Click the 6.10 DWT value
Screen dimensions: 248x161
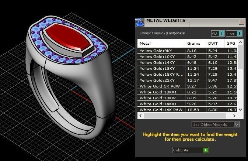(213, 63)
